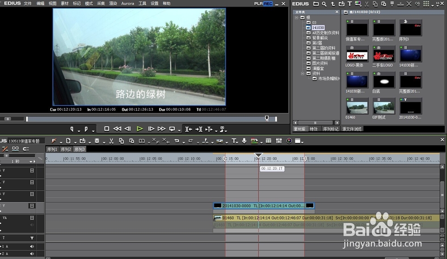Click the Paste icon in timeline toolbar
Image resolution: width=447 pixels, height=259 pixels.
click(x=131, y=141)
